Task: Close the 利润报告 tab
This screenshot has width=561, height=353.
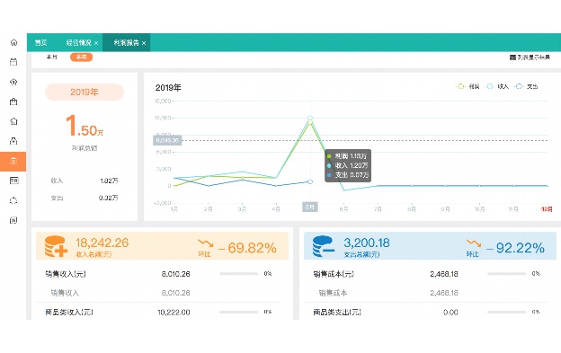Action: point(144,43)
